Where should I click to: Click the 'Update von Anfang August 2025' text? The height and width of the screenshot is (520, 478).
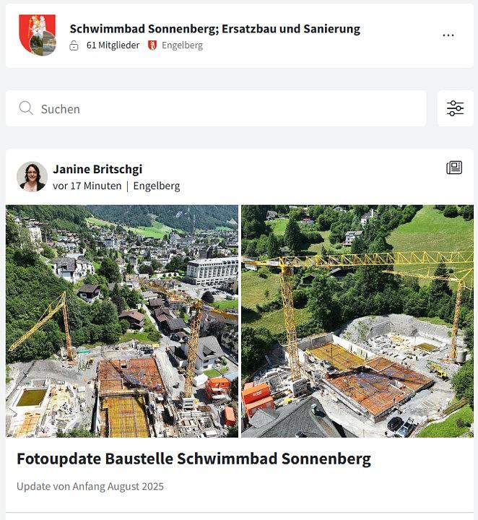click(x=90, y=486)
